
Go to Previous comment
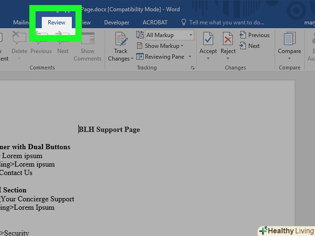click(41, 51)
